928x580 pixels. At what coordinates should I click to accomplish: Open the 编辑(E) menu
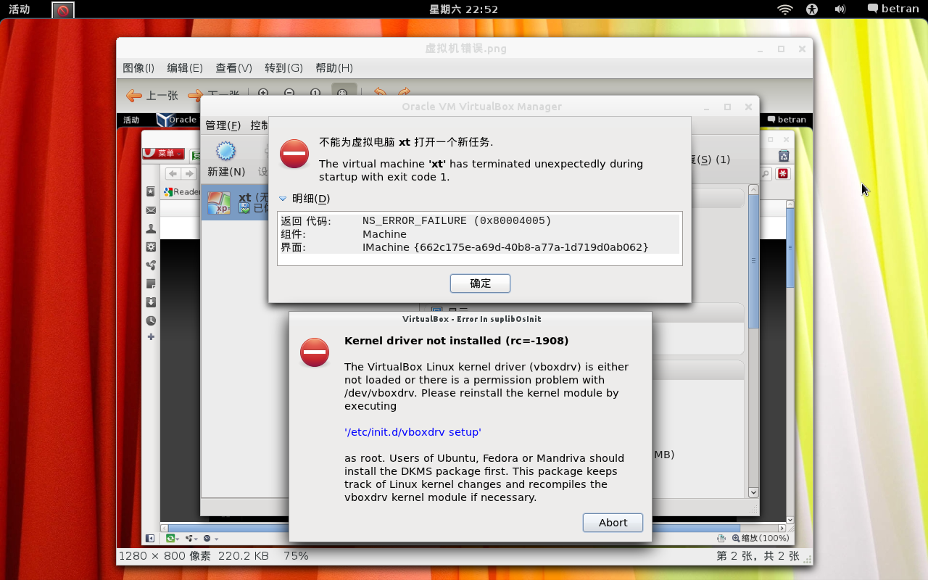185,68
